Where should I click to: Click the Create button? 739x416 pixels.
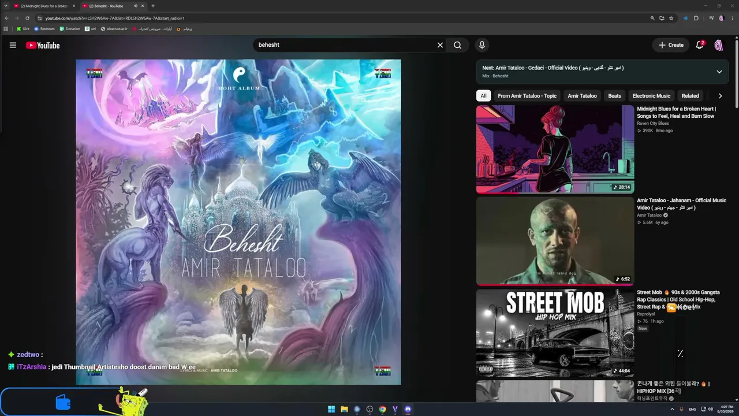(671, 45)
